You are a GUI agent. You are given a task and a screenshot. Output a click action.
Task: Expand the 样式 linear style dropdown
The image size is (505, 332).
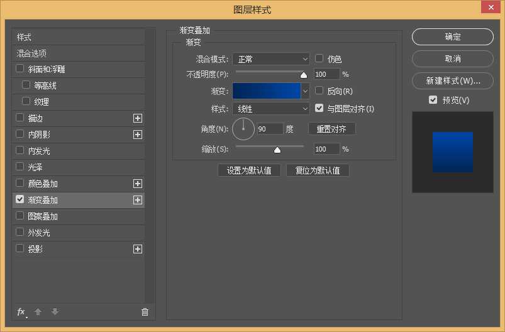click(271, 109)
